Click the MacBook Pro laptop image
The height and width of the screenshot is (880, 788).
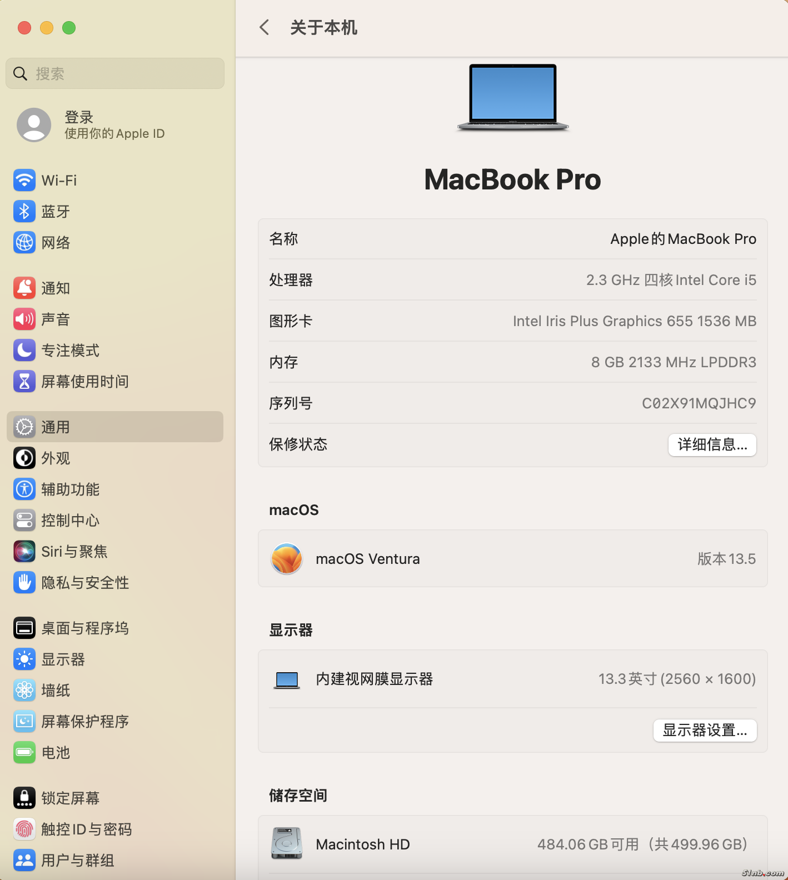pos(513,98)
